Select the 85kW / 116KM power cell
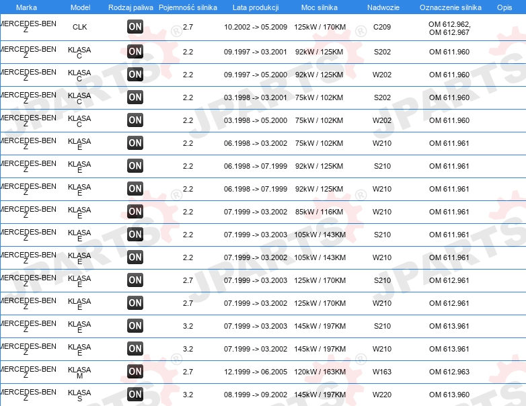Image resolution: width=526 pixels, height=406 pixels. 320,212
